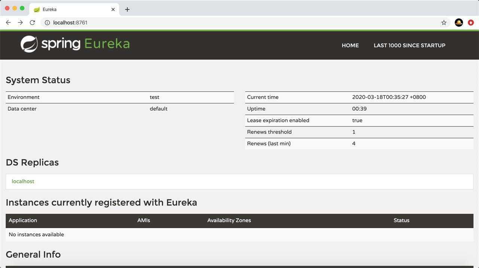Open the user profile avatar in toolbar
Viewport: 479px width, 268px height.
459,22
